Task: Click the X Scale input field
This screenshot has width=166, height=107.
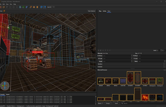Action: tap(117, 59)
